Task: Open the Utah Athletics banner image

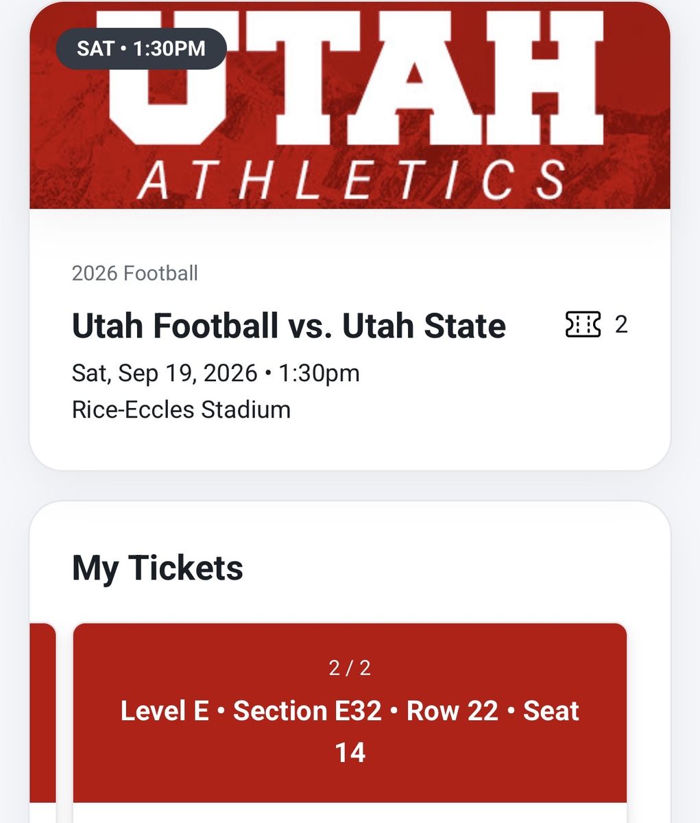Action: coord(350,105)
